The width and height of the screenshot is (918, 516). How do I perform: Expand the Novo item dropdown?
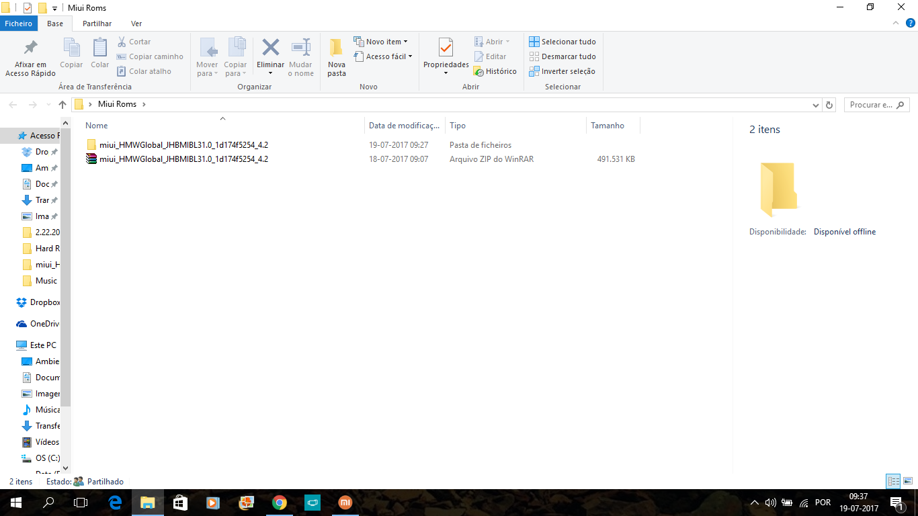(x=381, y=42)
